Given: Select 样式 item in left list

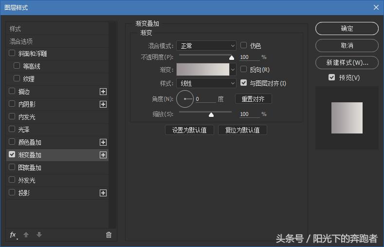Looking at the screenshot, I should 57,29.
